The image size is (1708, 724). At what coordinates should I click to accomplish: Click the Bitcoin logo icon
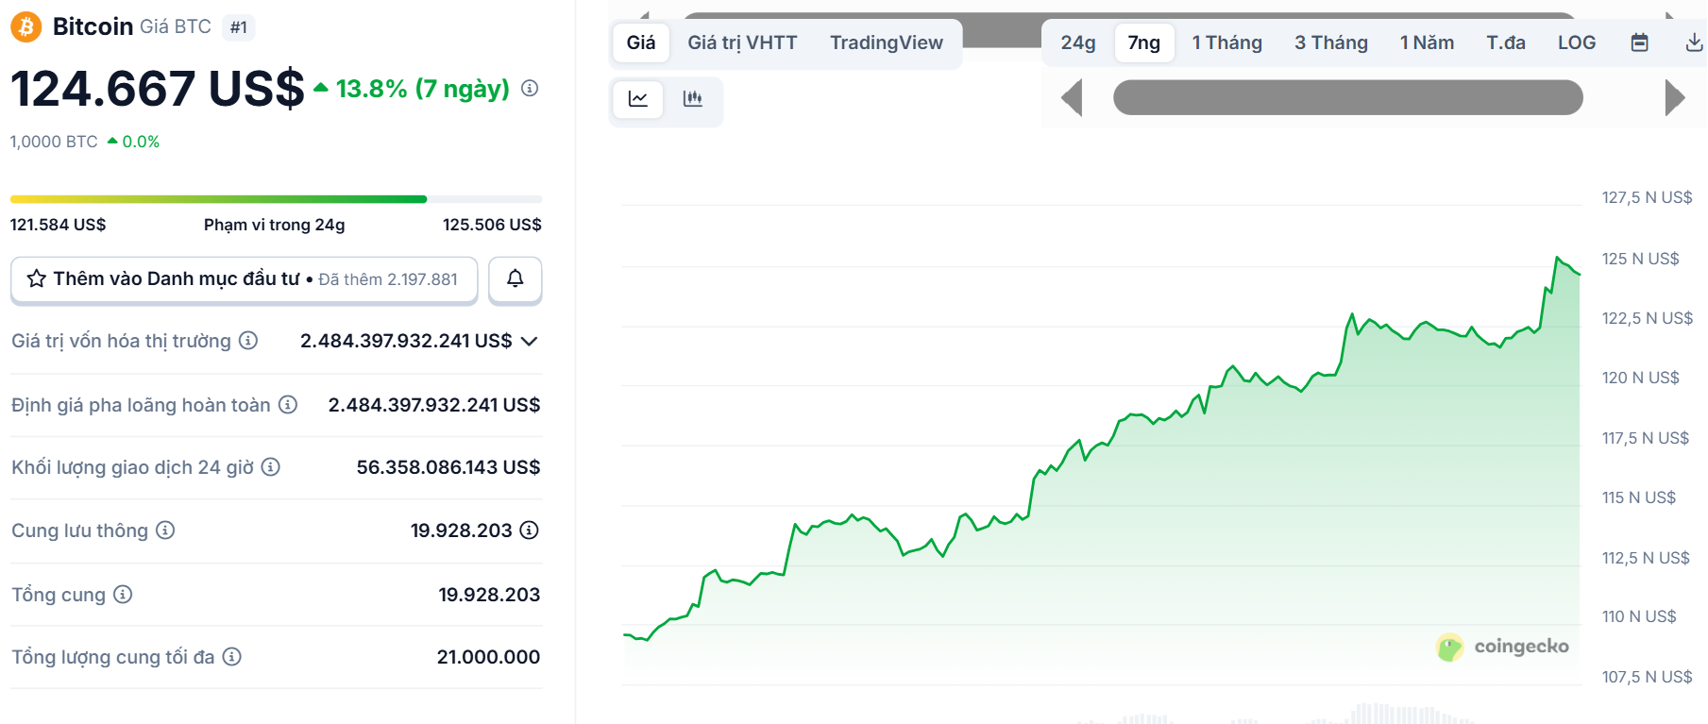25,26
